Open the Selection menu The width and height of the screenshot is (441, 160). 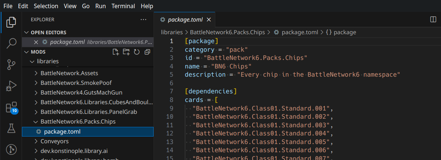[x=46, y=6]
